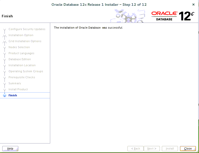199x153 pixels.
Task: Click the blue Finish step bullet icon
Action: pyautogui.click(x=5, y=95)
